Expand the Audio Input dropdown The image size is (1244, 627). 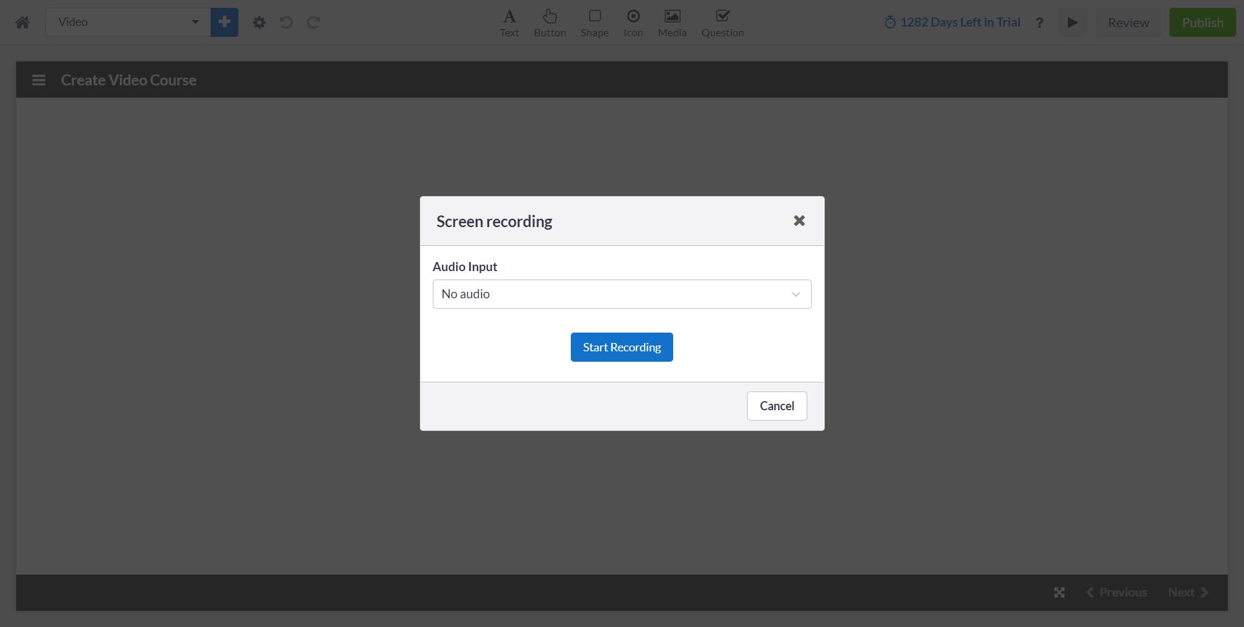[x=622, y=294]
